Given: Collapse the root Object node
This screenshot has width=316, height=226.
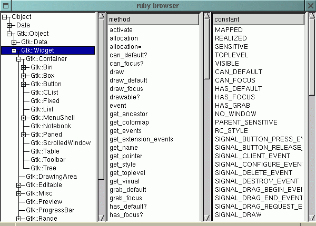Looking at the screenshot, I should pos(5,17).
